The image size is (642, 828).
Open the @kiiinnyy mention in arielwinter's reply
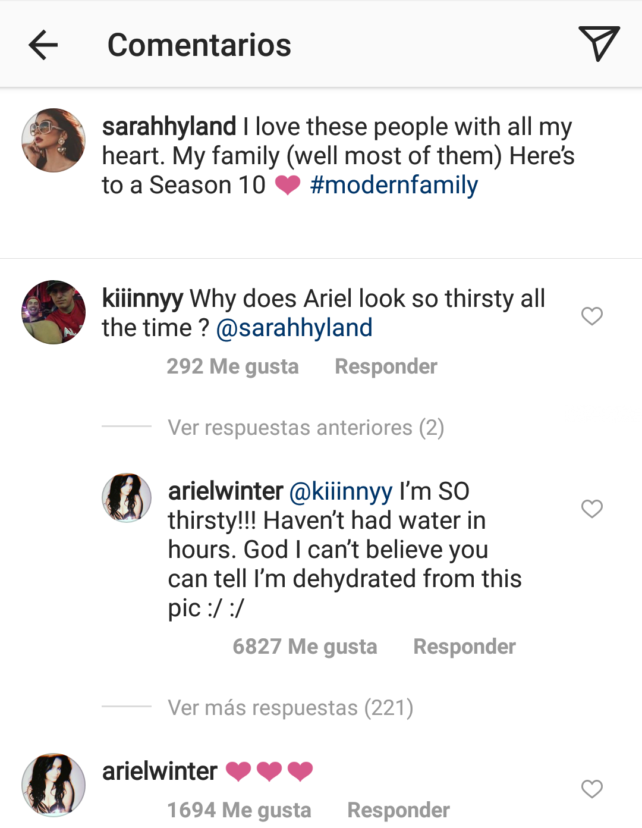point(341,491)
